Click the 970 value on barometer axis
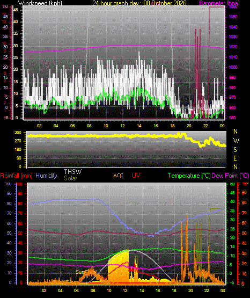 click(x=233, y=98)
